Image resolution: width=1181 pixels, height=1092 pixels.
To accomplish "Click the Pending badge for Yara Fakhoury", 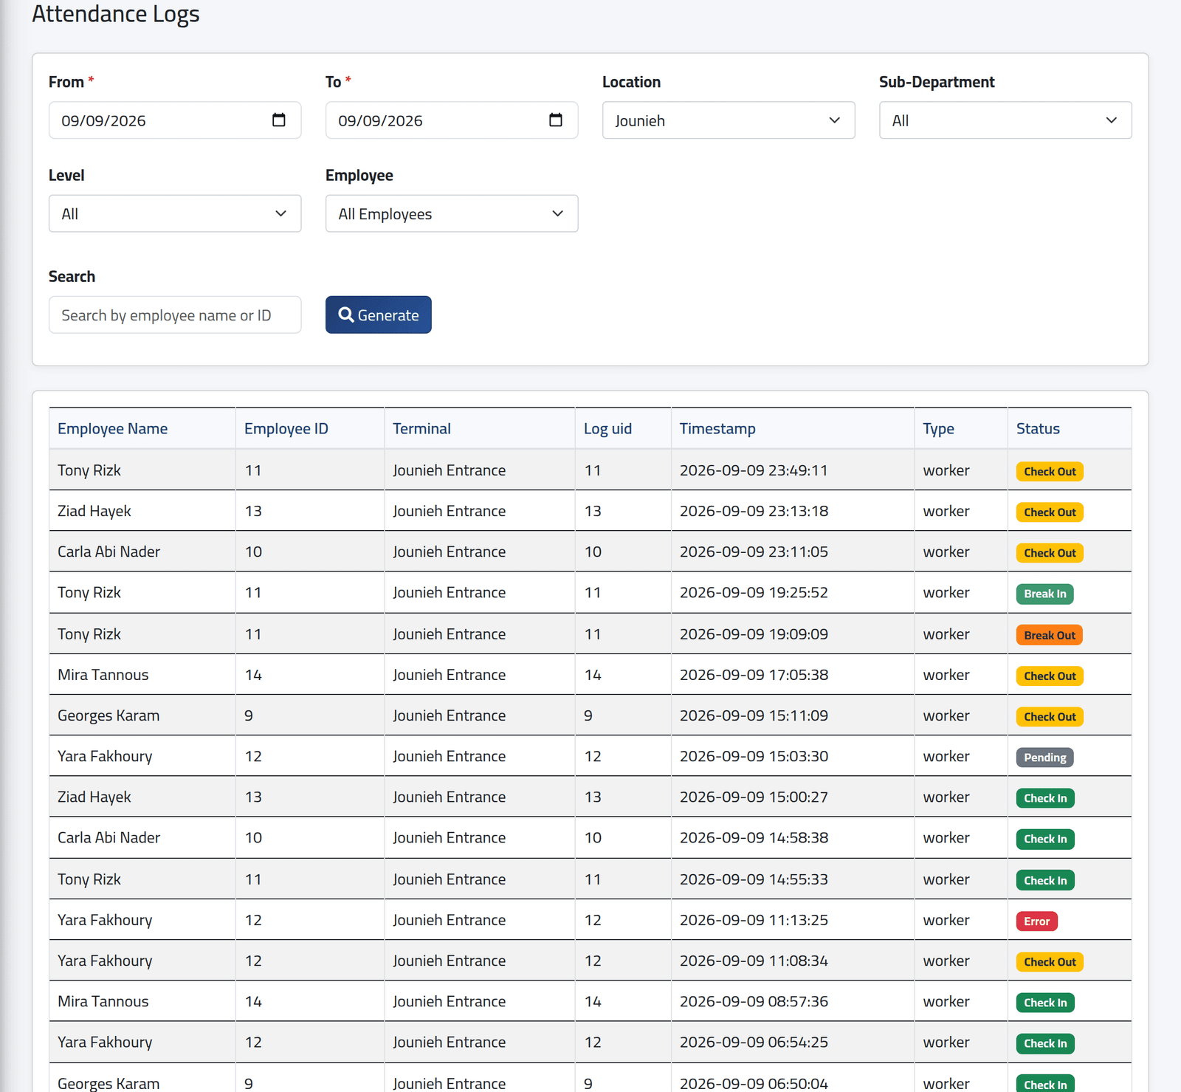I will point(1044,757).
